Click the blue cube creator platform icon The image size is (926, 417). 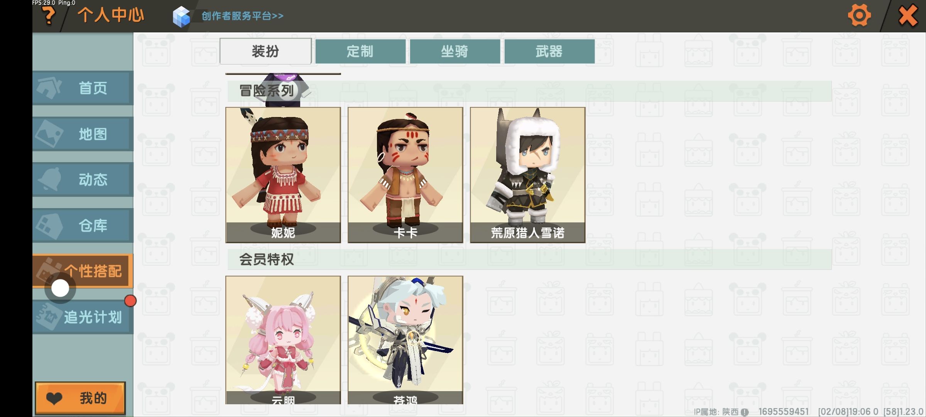(181, 17)
